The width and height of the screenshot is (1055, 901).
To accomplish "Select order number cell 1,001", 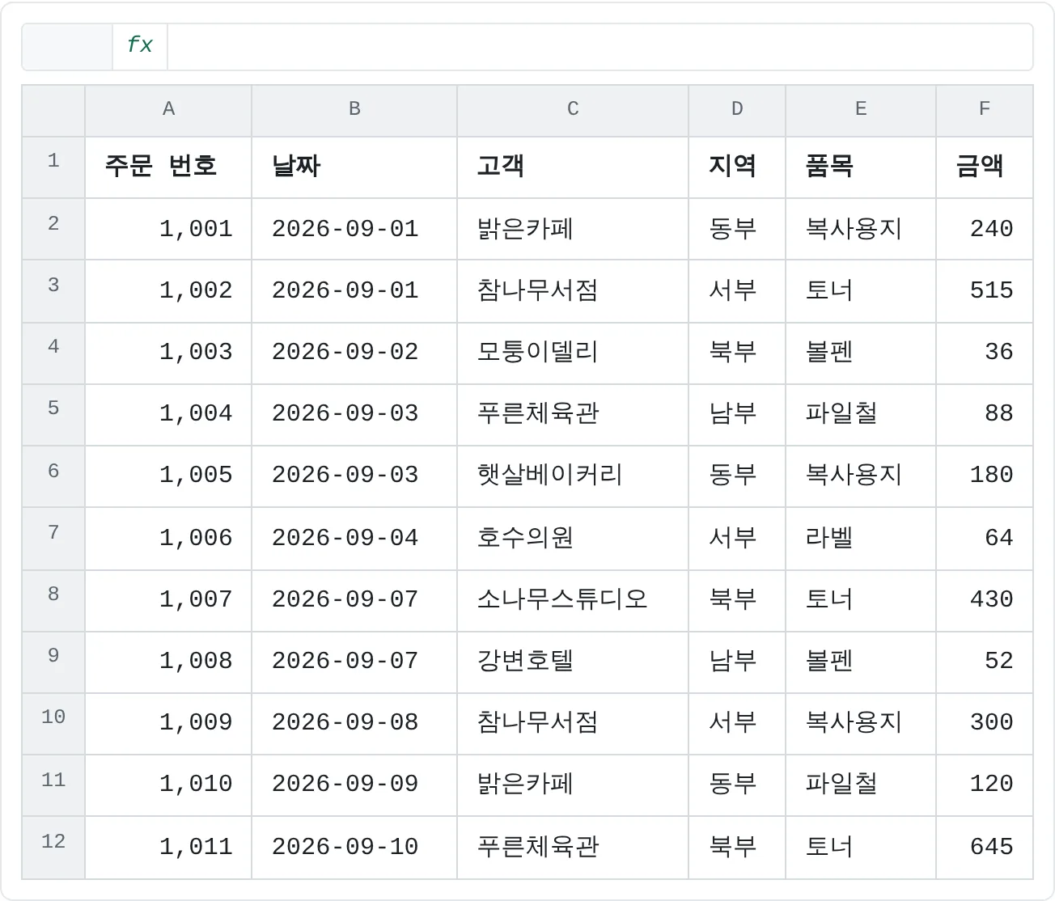I will pyautogui.click(x=168, y=229).
